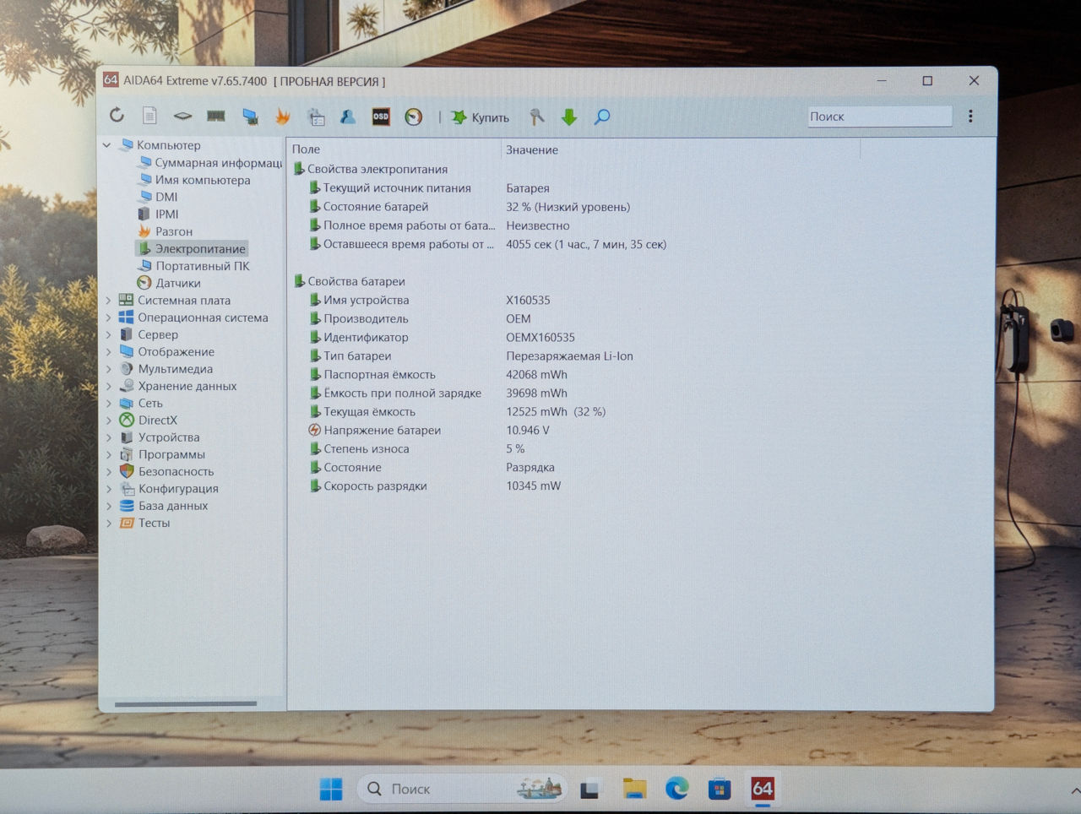Click the blue magnifier toolbar icon
1081x814 pixels.
tap(602, 117)
